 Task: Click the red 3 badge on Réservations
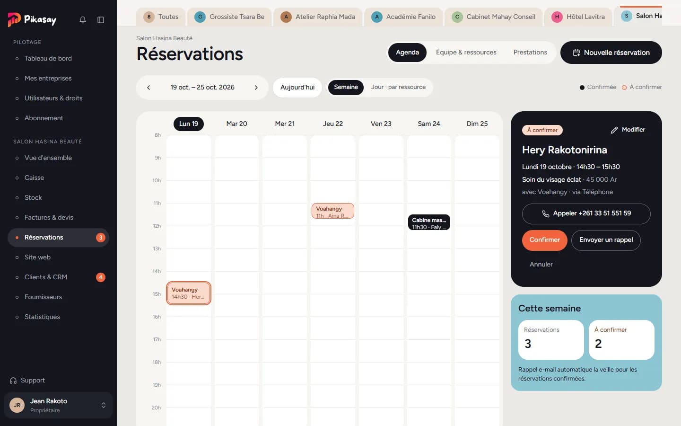pyautogui.click(x=101, y=238)
